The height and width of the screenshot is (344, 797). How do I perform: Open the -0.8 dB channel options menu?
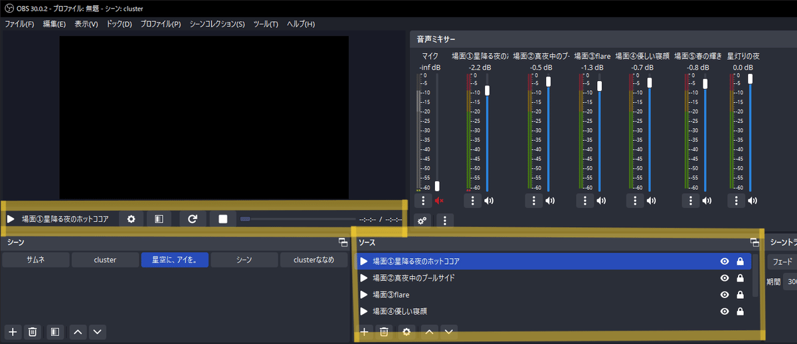pyautogui.click(x=689, y=201)
